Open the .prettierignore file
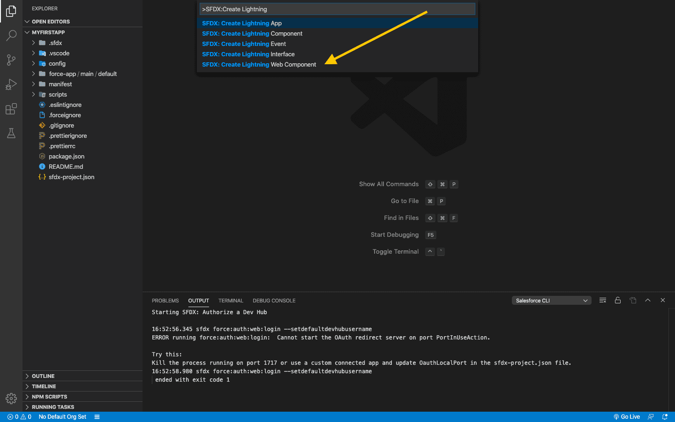 pos(82,136)
